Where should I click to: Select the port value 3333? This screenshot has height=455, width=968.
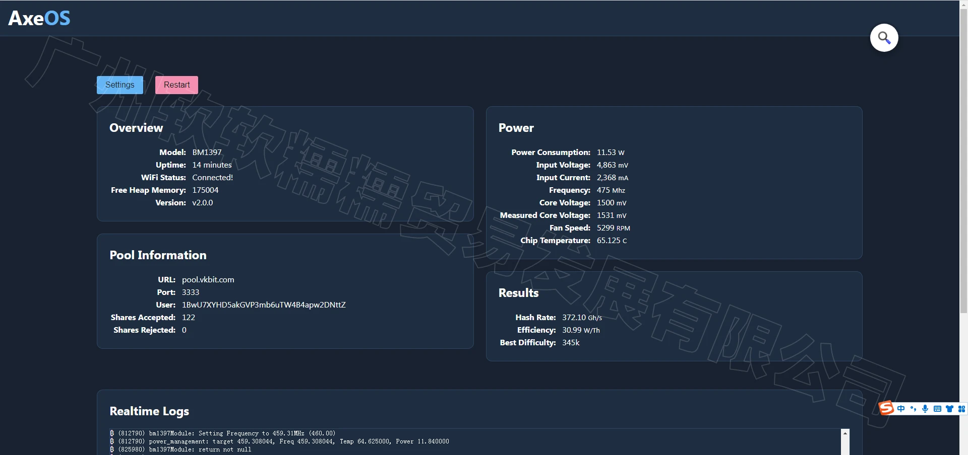point(191,292)
